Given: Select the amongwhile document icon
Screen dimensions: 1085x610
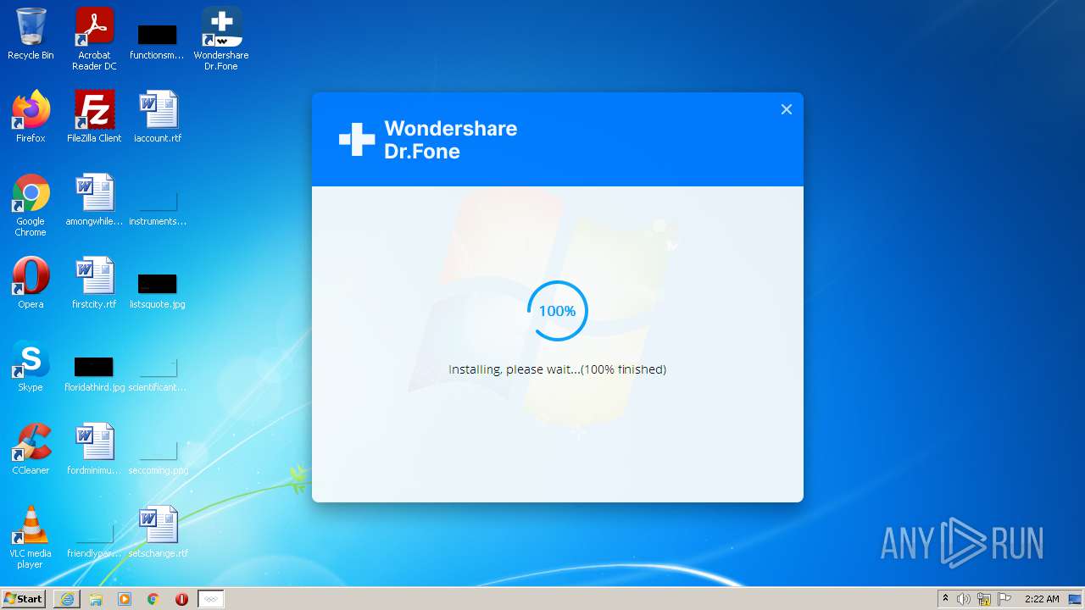Looking at the screenshot, I should coord(94,200).
